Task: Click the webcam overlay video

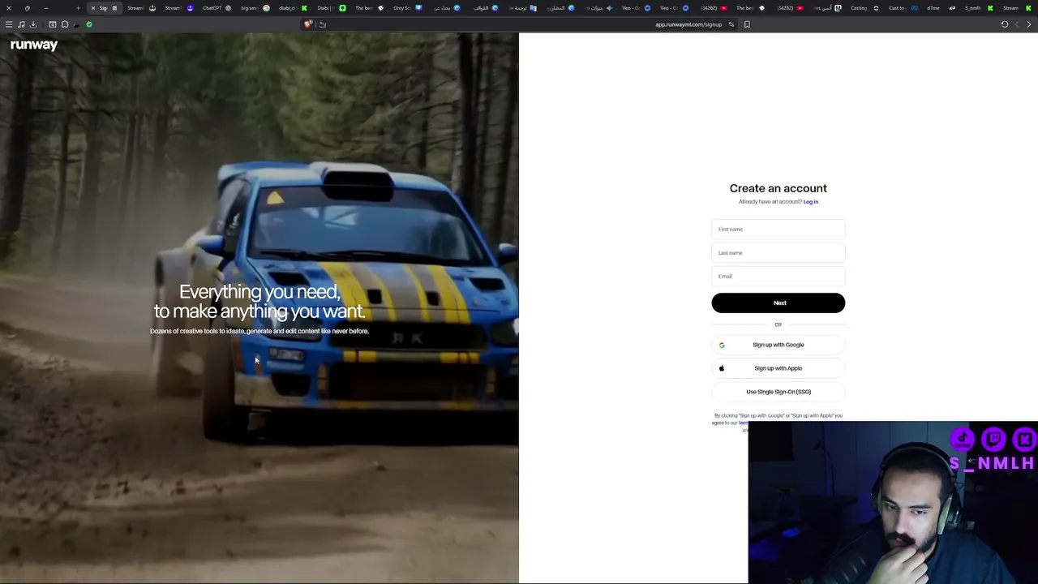Action: [x=893, y=502]
